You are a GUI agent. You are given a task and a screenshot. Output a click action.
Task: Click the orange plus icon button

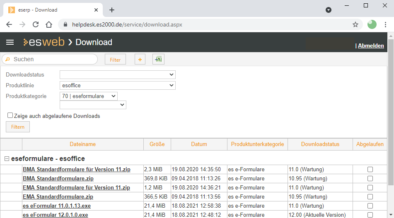coord(140,60)
